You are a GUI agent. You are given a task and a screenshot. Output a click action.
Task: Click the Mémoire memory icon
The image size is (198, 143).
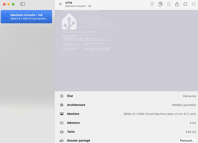coord(61,123)
